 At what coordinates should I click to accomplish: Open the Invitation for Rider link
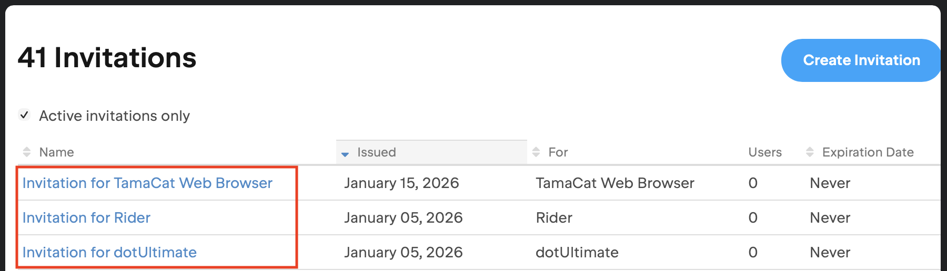pyautogui.click(x=86, y=218)
